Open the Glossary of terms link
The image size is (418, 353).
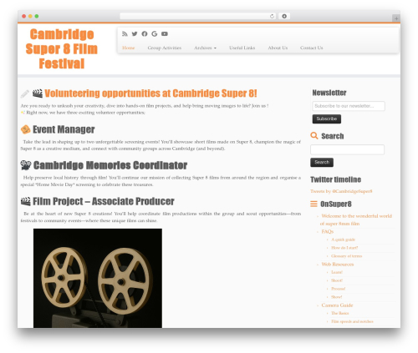click(x=347, y=256)
